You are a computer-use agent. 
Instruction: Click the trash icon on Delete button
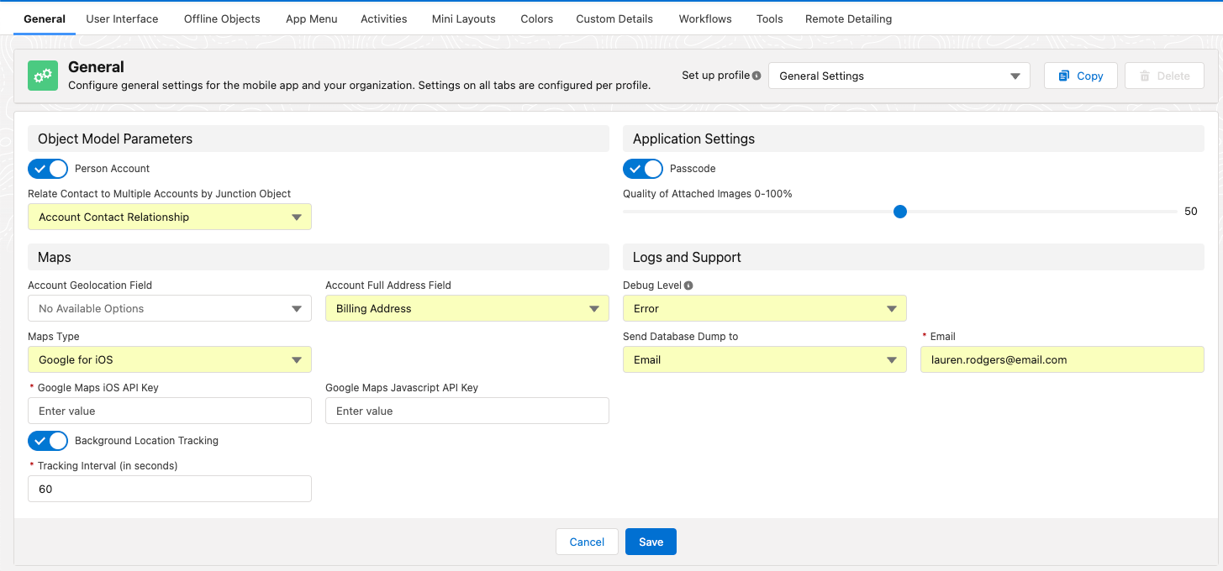1144,76
